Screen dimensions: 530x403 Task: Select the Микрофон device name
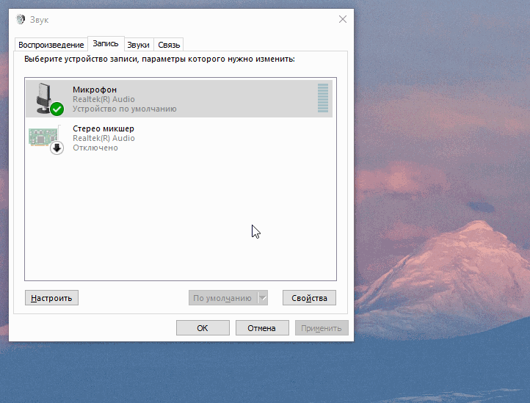95,90
